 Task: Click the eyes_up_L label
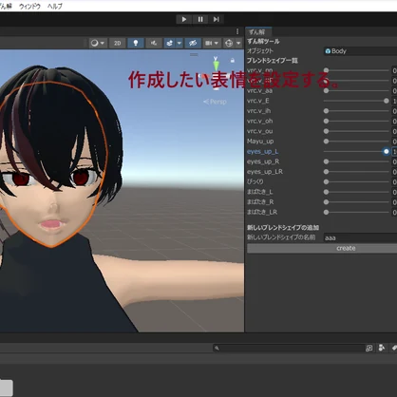click(262, 151)
